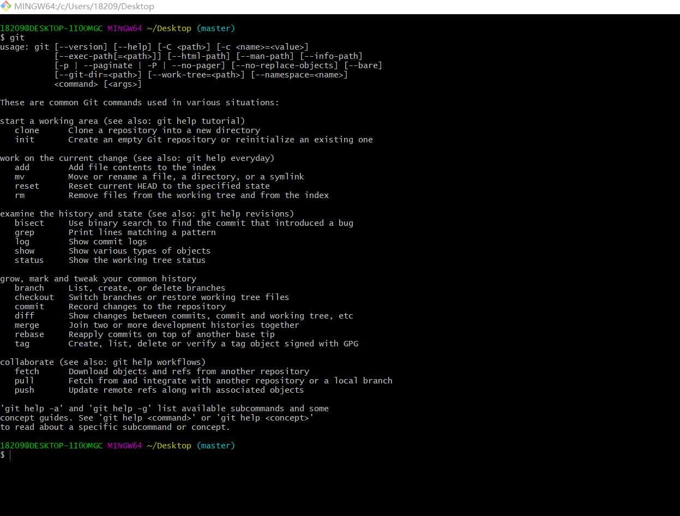Click the 'push' command name

(x=25, y=390)
